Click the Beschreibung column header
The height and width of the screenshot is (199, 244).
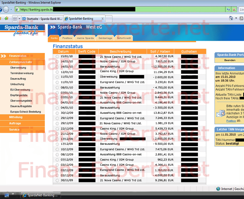[x=123, y=51]
